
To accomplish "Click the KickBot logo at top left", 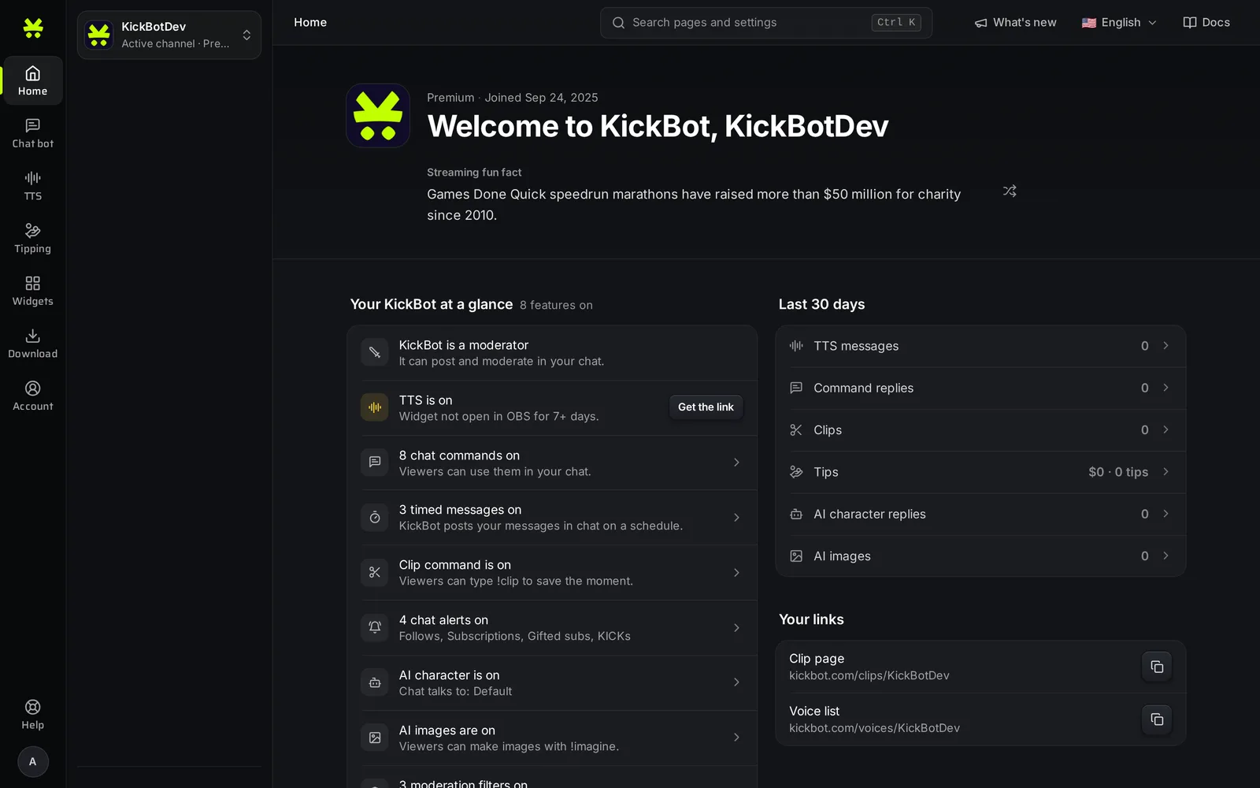I will [x=33, y=28].
